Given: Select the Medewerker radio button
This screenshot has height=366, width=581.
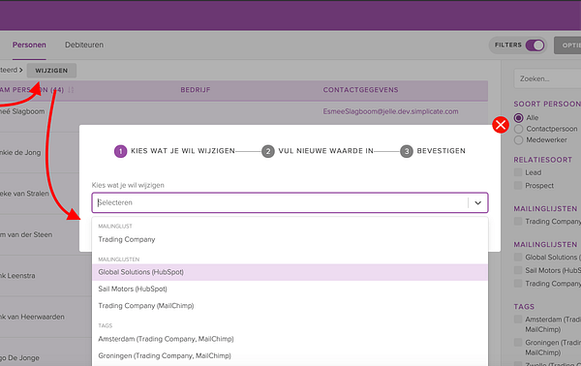Looking at the screenshot, I should tap(518, 140).
